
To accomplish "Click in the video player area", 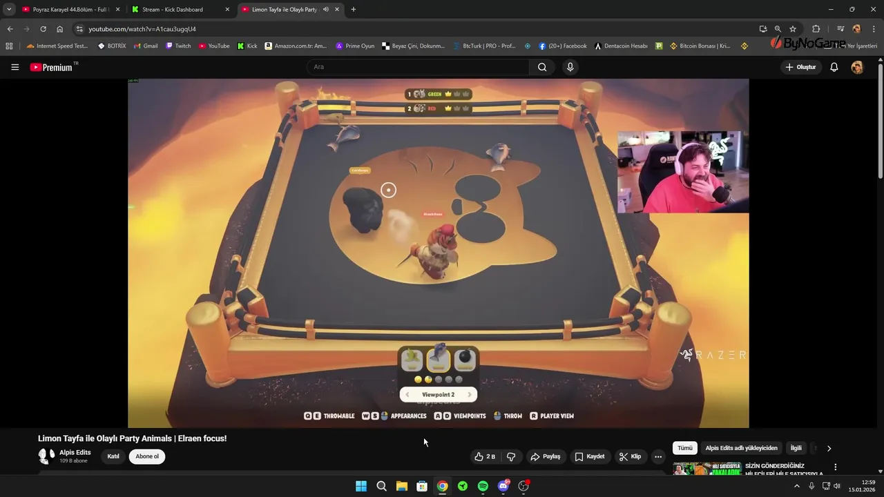I will click(x=438, y=253).
